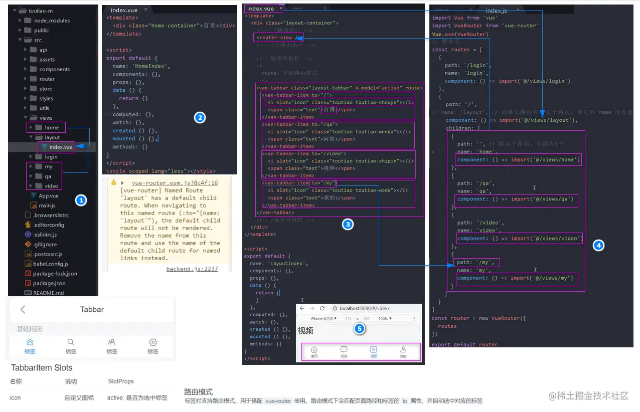This screenshot has height=412, width=640.
Task: Select index.vue tab in layout editor
Action: pos(260,9)
